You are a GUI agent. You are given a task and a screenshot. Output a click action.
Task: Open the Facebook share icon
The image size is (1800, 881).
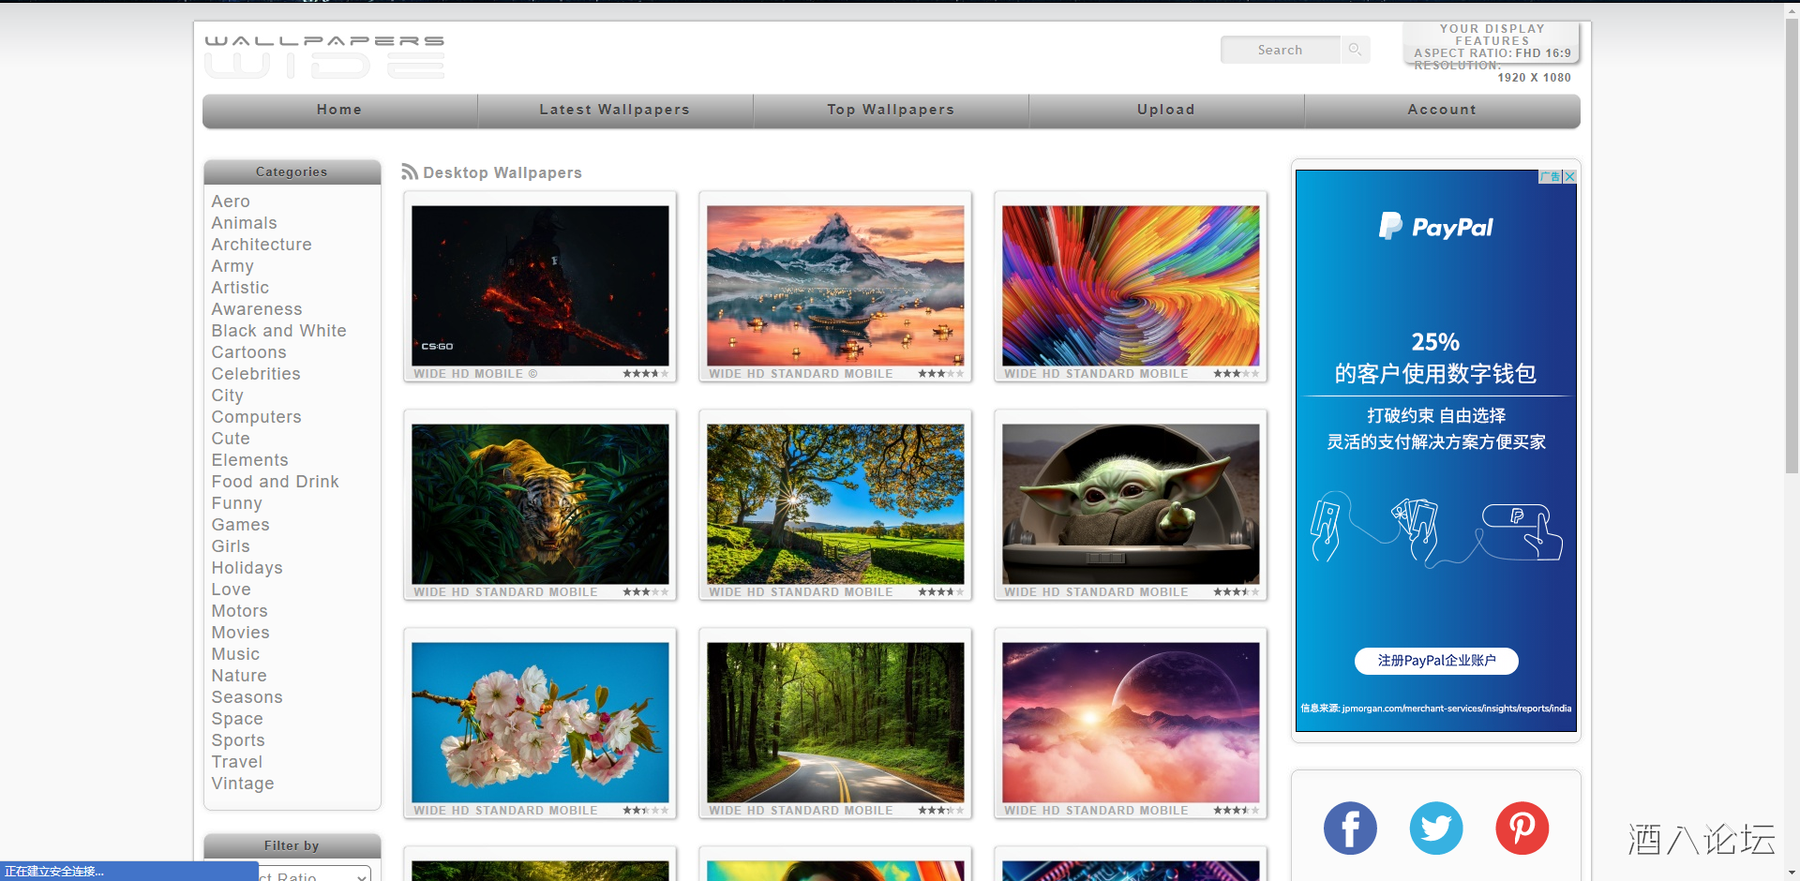pos(1350,829)
